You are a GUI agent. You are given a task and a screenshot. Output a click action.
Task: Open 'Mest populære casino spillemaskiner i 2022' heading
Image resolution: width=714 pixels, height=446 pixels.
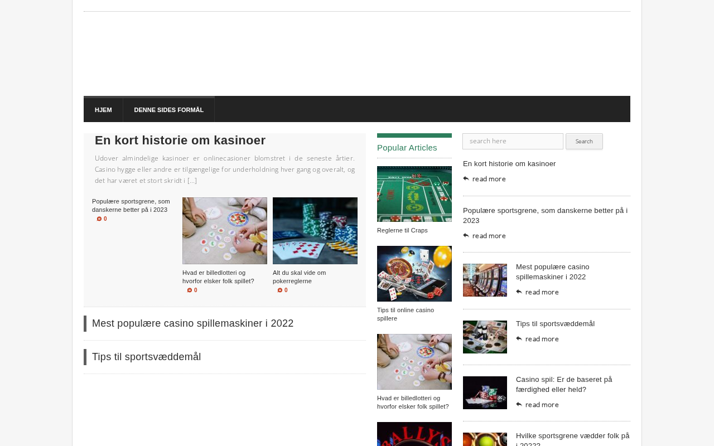click(192, 323)
